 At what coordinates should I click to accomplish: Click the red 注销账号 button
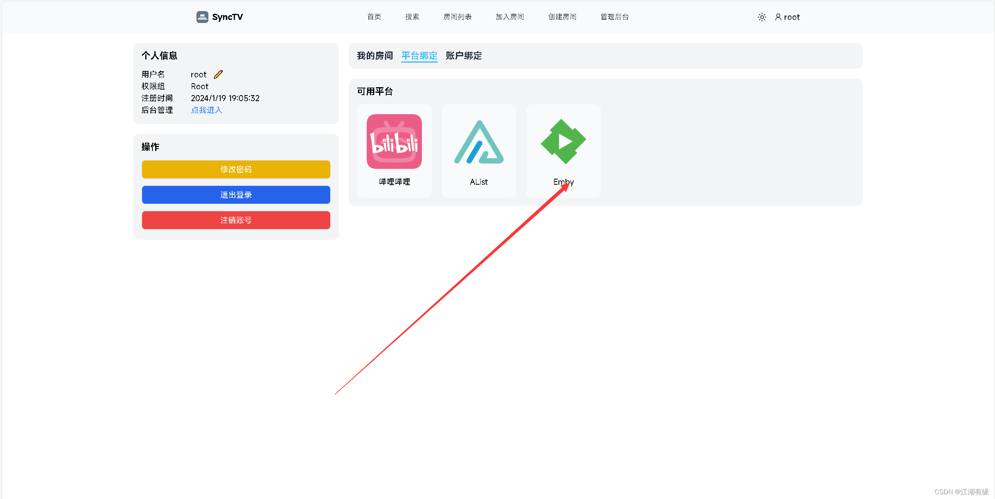click(236, 220)
